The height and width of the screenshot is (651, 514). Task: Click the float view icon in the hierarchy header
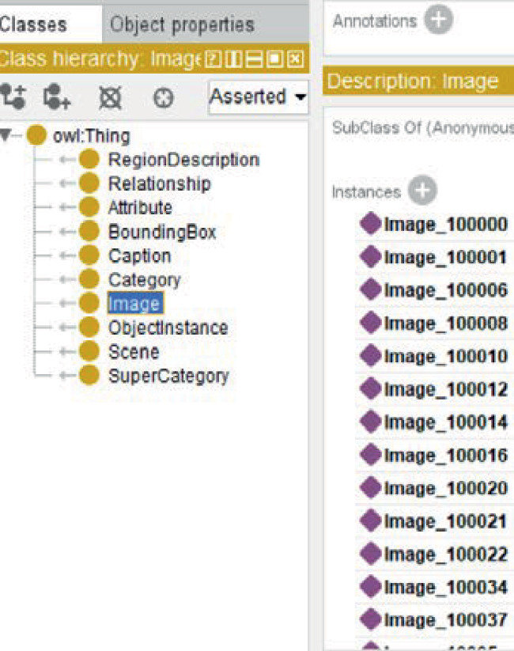[274, 59]
